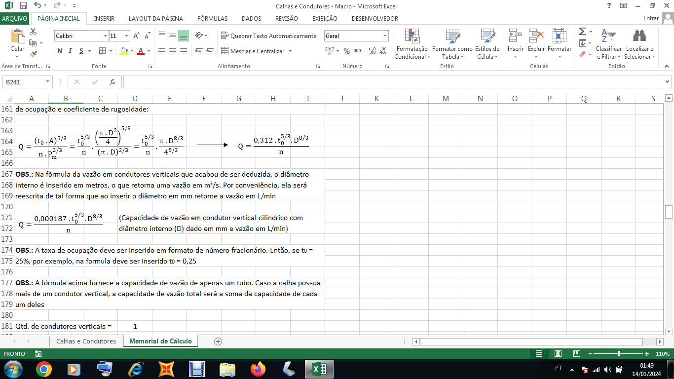Expand the Calibri font name dropdown
The width and height of the screenshot is (674, 379).
click(105, 36)
